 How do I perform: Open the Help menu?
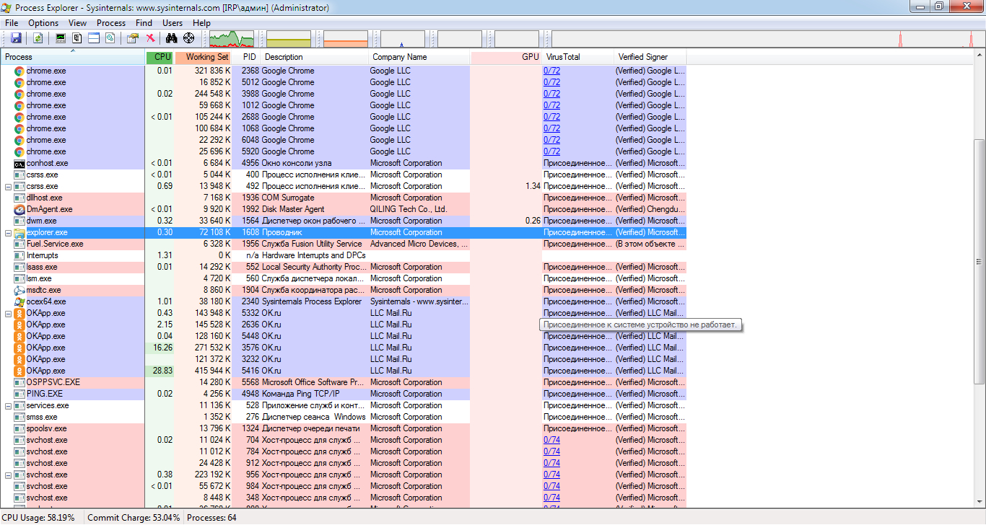(x=201, y=23)
